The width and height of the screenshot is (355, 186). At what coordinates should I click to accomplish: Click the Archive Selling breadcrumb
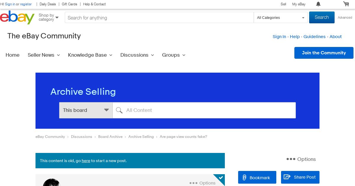point(141,137)
